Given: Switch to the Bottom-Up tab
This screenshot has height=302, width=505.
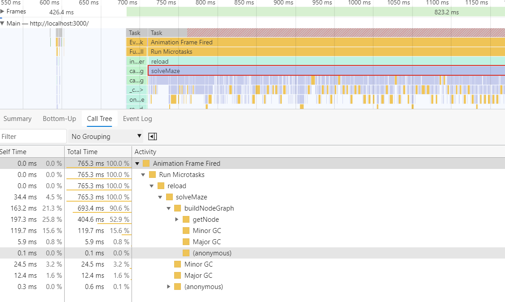Looking at the screenshot, I should [59, 119].
